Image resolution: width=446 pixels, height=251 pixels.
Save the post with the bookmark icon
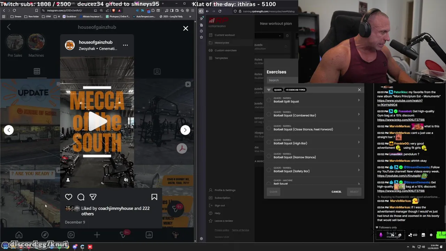tap(154, 197)
